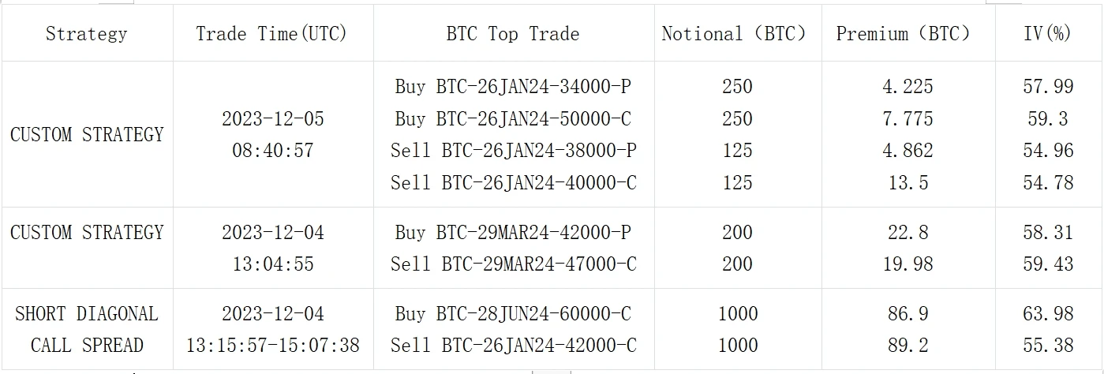Click the Buy BTC-26JAN24-34000-P trade entry
Image resolution: width=1104 pixels, height=374 pixels.
513,86
